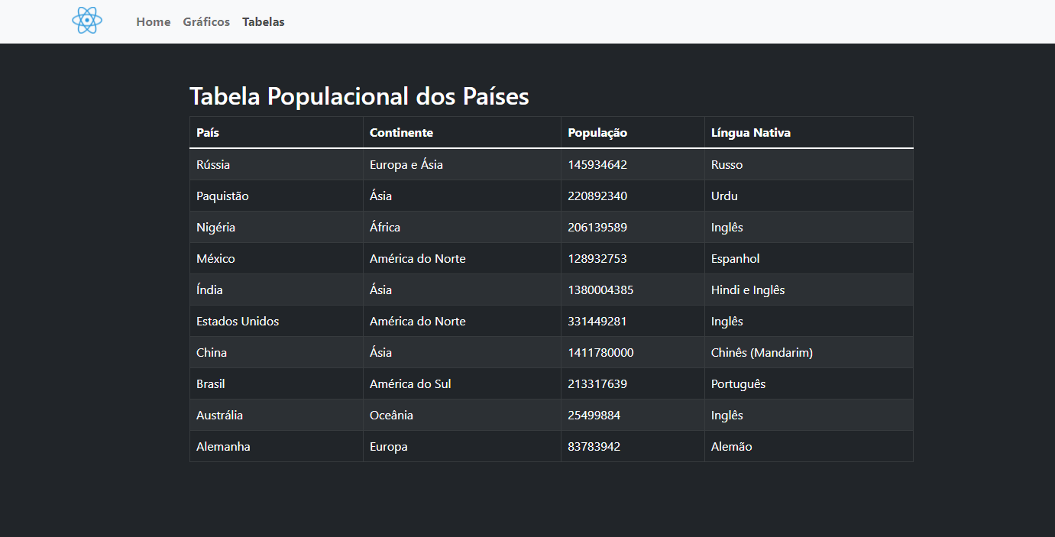Select the Alemanha country cell
Screen dimensions: 1055x537
[222, 446]
